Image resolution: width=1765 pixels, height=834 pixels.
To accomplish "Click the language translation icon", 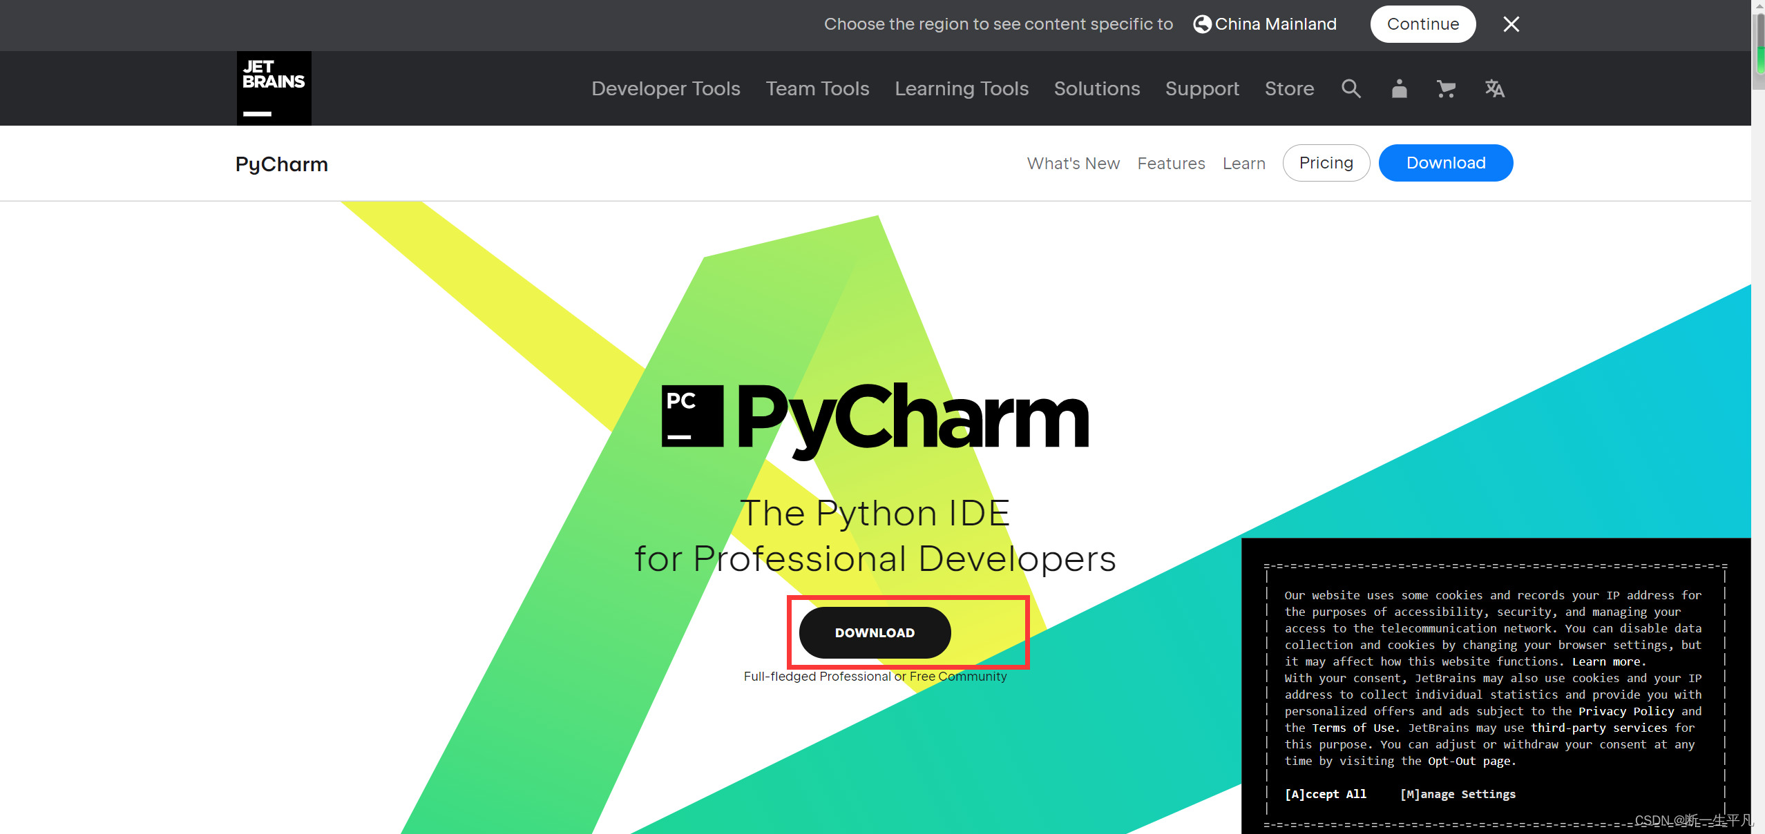I will coord(1494,88).
